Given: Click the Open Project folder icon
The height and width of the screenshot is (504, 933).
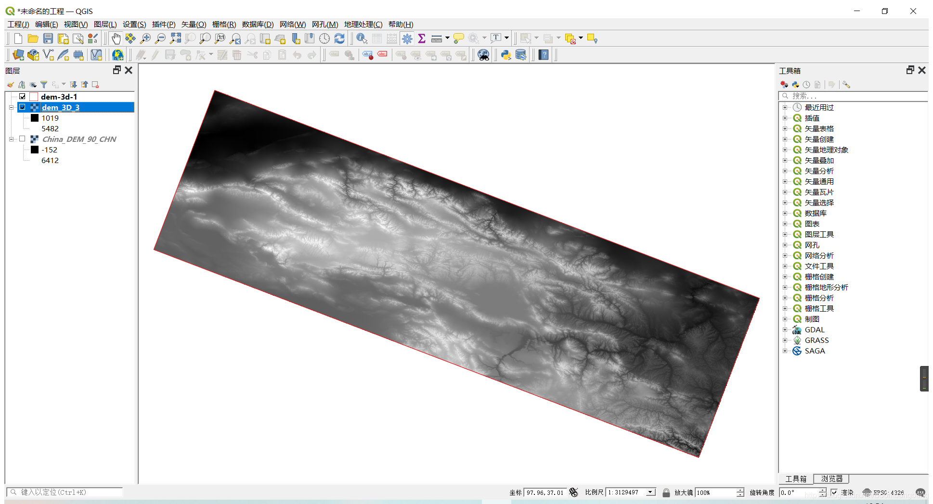Looking at the screenshot, I should (x=33, y=38).
